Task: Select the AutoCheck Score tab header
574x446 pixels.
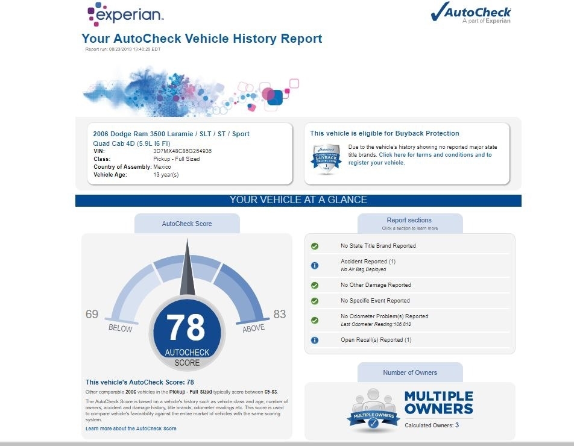Action: [x=187, y=224]
